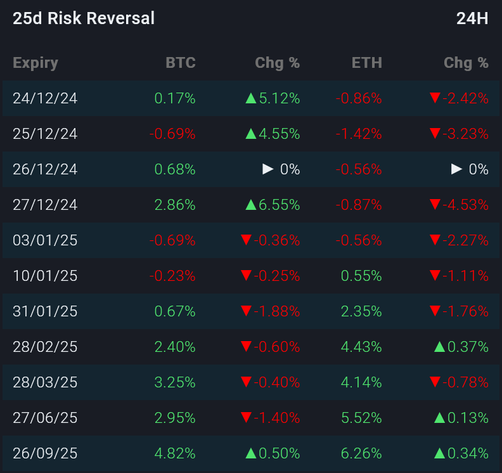Click BTC change -1.40% in 27/06/25 row

[270, 418]
